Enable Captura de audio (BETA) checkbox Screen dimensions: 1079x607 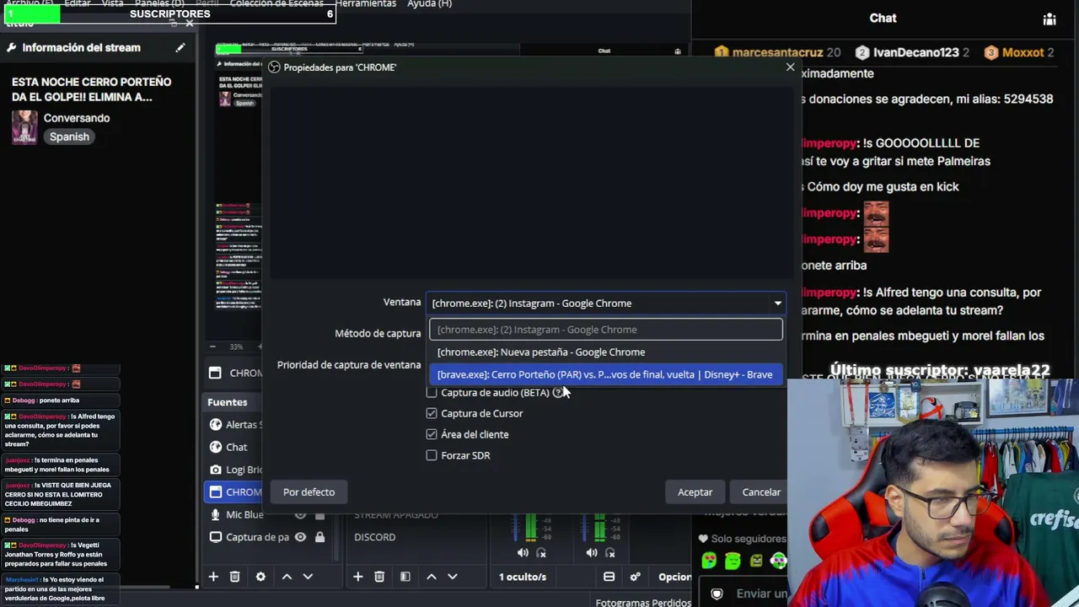point(432,392)
